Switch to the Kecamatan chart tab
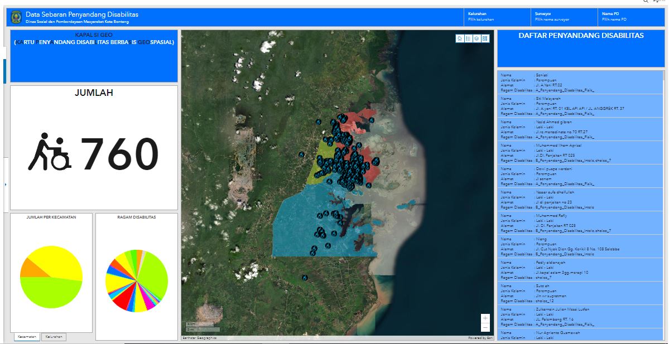This screenshot has width=669, height=344. pos(27,337)
